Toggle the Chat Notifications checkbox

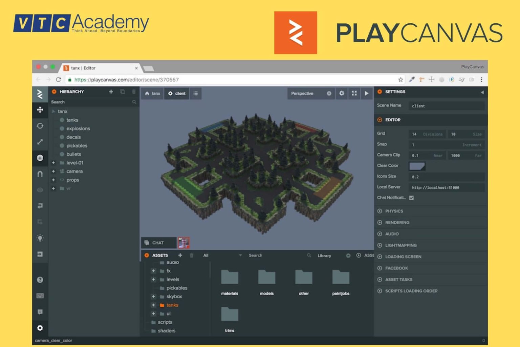(411, 198)
